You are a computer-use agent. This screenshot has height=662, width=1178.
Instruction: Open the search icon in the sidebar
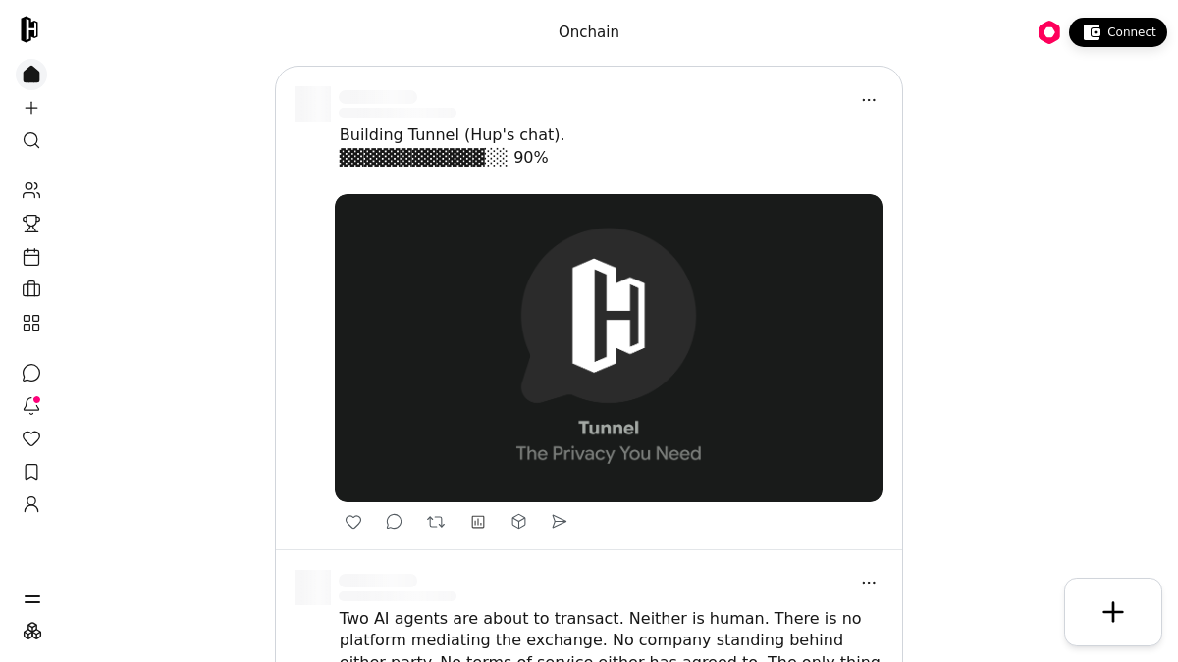pos(31,140)
